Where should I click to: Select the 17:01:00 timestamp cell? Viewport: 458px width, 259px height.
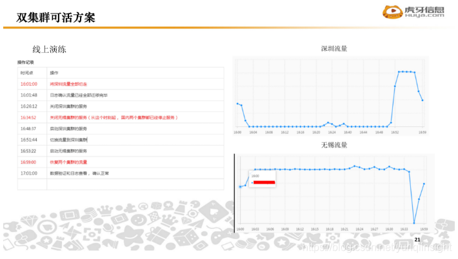(28, 173)
